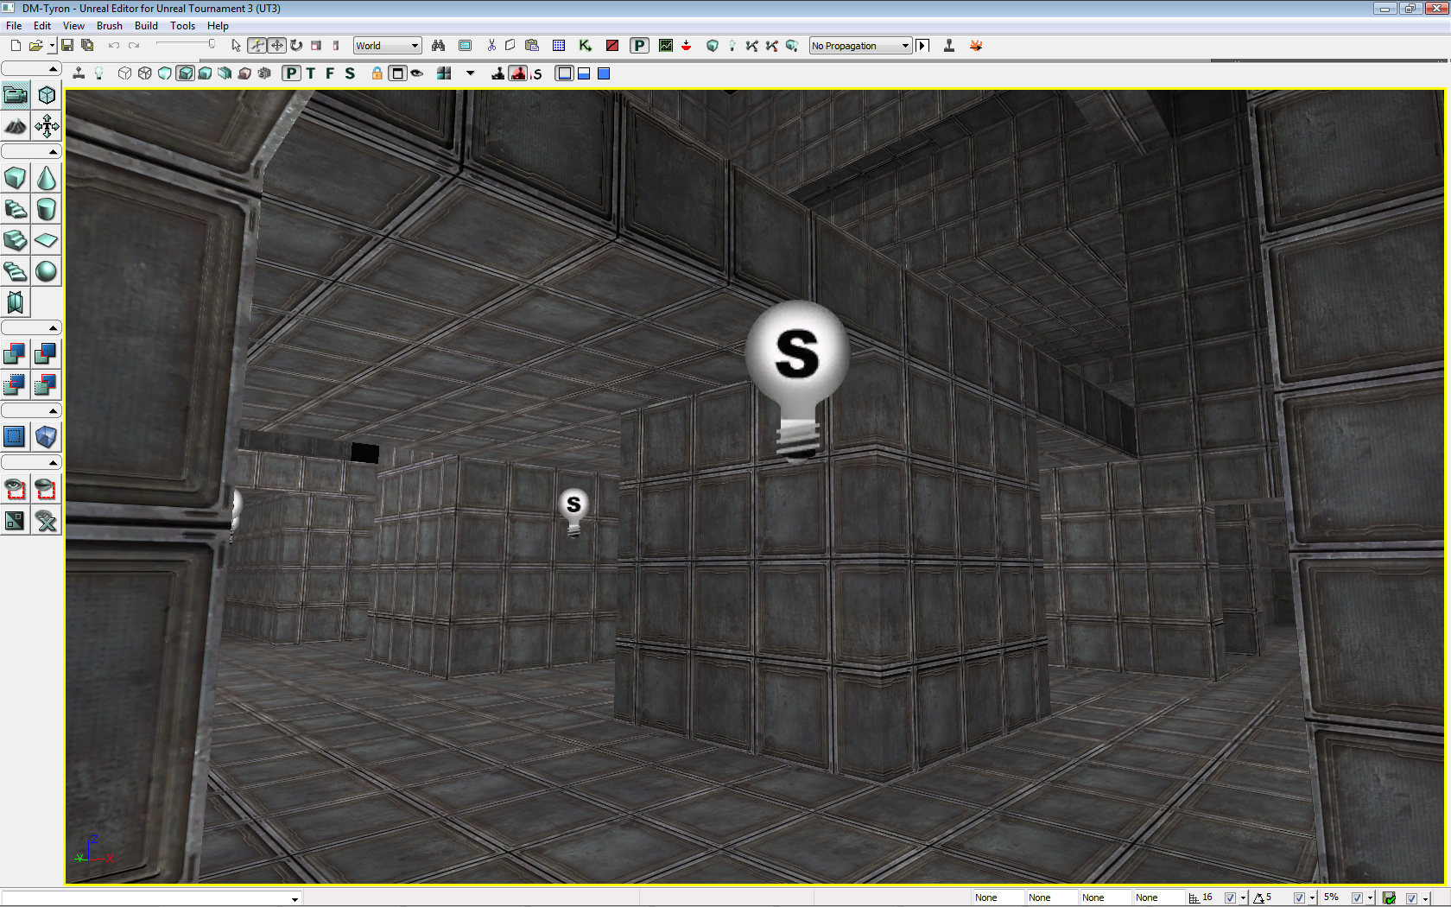Activate Camera mode in left toolbox

coord(16,94)
